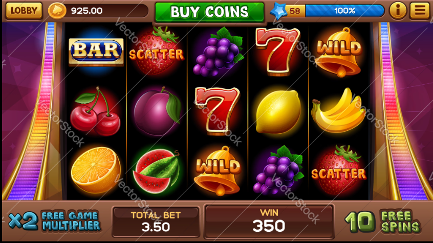Click the gold coin balance icon
The image size is (433, 243).
[x=57, y=11]
